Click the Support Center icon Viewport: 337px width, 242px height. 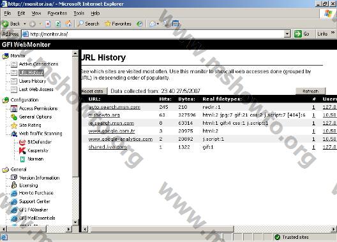point(14,202)
